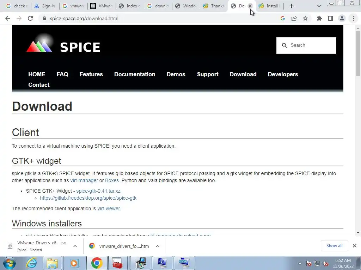
Task: Go back to the previous page
Action: (8, 18)
